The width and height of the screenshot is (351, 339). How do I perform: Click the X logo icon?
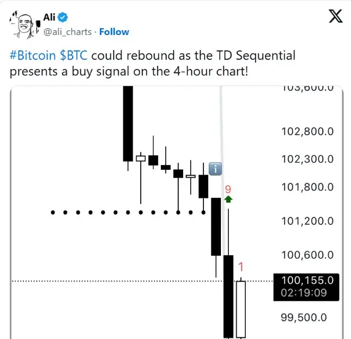(x=335, y=18)
